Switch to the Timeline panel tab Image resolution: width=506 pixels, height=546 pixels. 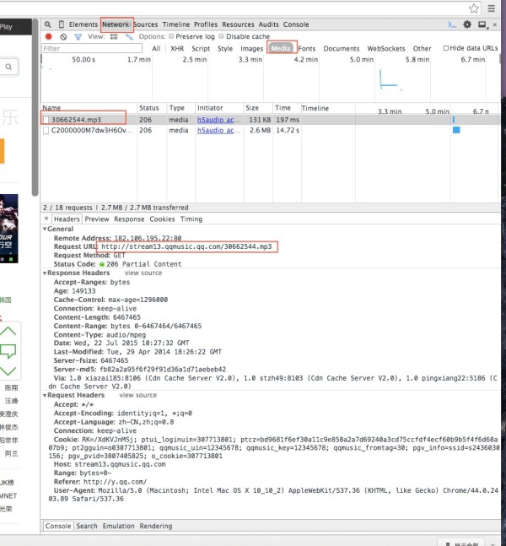click(x=175, y=25)
